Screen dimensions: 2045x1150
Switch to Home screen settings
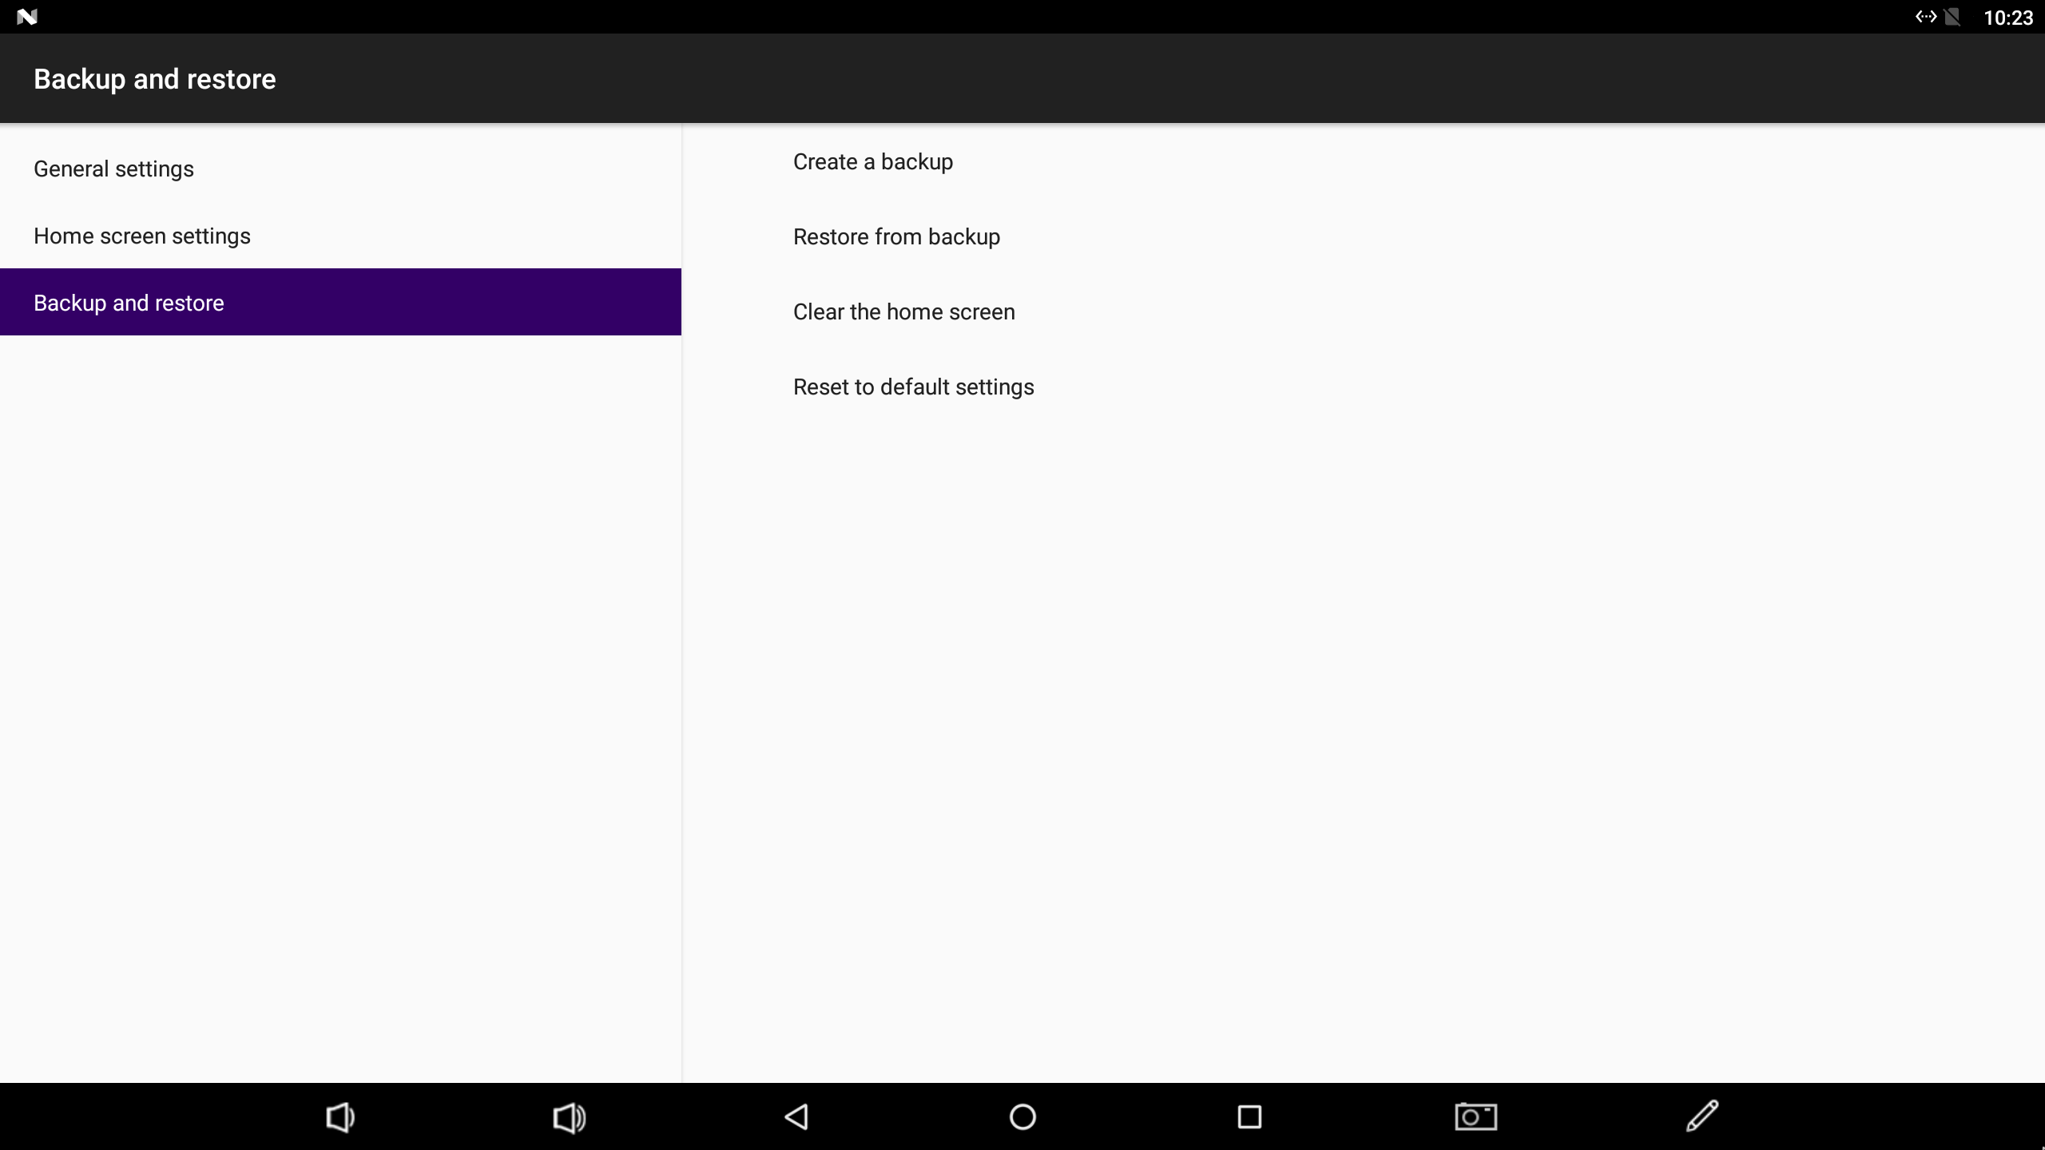(340, 236)
